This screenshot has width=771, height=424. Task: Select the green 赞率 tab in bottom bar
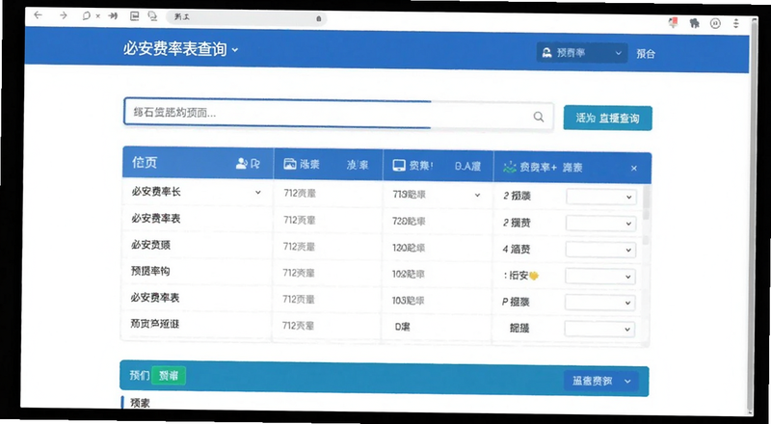click(x=169, y=376)
